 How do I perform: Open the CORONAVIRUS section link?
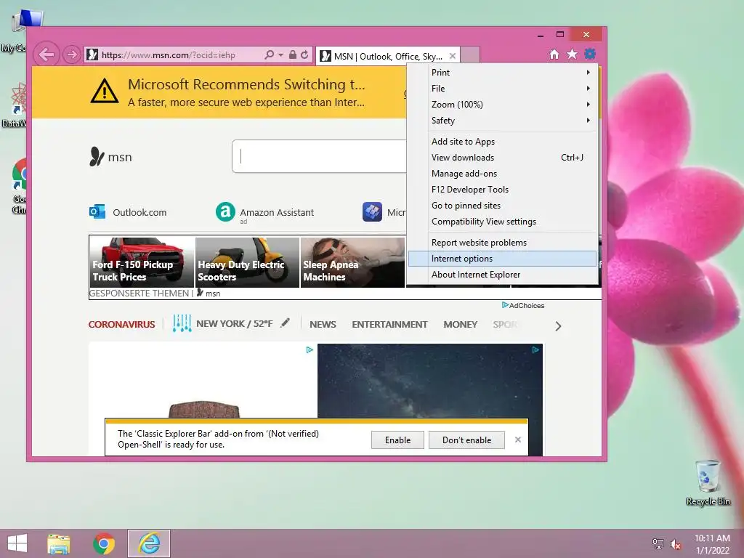point(121,325)
